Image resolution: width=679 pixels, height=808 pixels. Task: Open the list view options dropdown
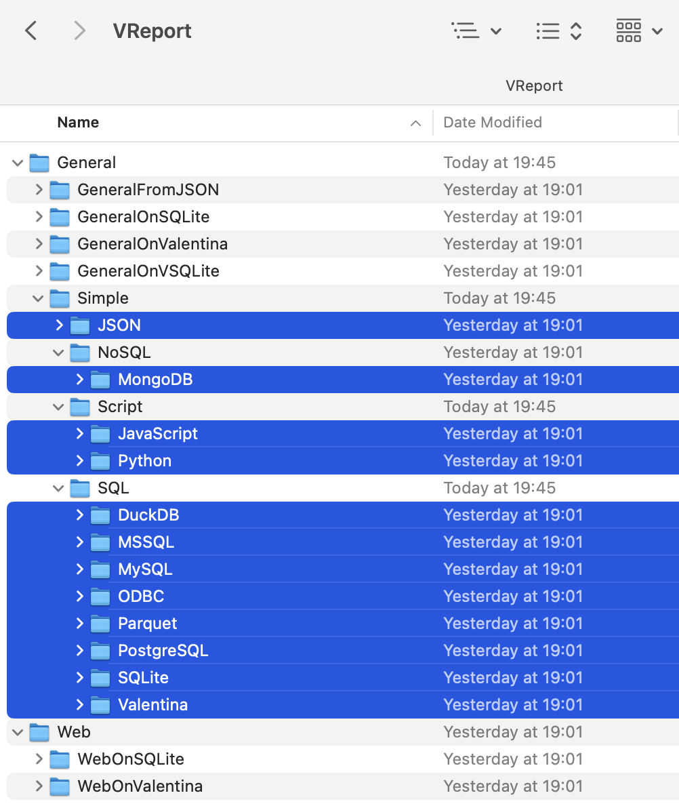click(x=476, y=31)
